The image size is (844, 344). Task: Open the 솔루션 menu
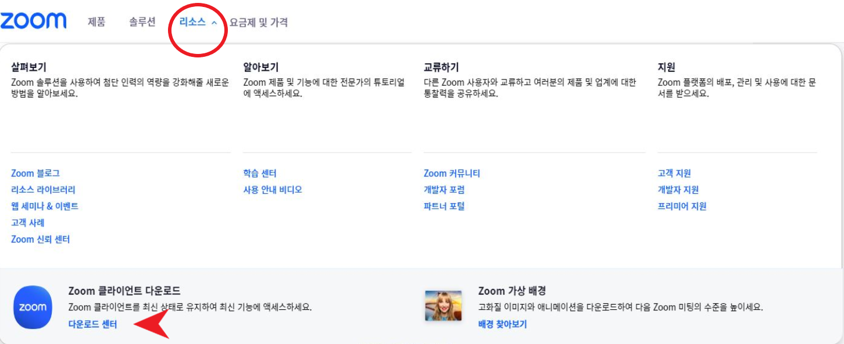pos(142,23)
